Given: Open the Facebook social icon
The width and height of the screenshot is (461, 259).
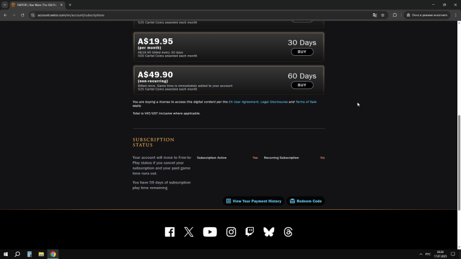Looking at the screenshot, I should (x=170, y=232).
